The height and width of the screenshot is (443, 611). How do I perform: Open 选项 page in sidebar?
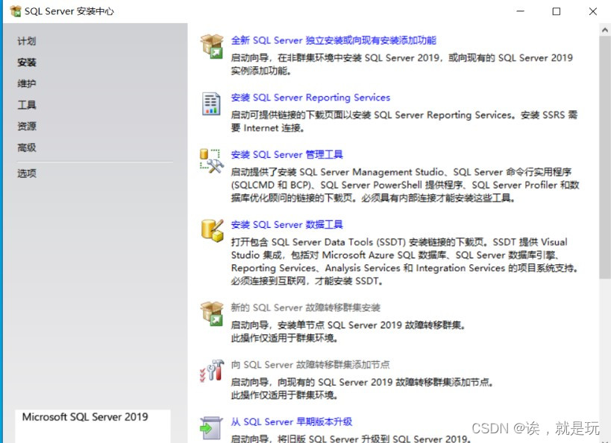coord(27,173)
